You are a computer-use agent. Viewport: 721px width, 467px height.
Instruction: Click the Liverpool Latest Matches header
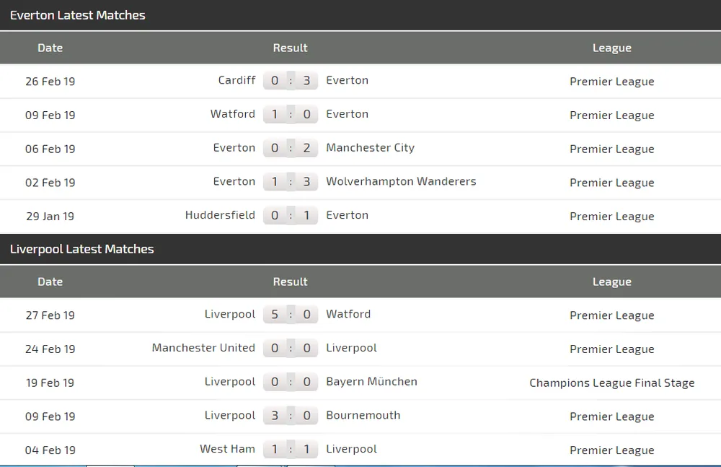[81, 249]
